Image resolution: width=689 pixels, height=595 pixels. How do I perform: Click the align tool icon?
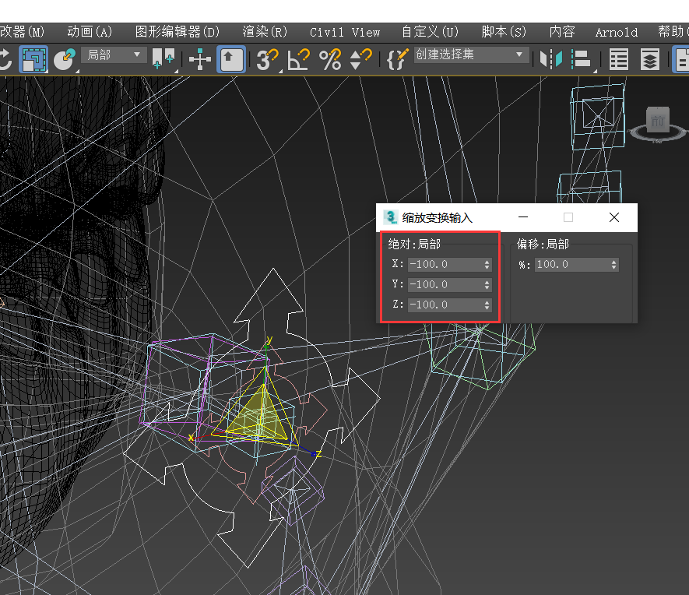coord(582,59)
